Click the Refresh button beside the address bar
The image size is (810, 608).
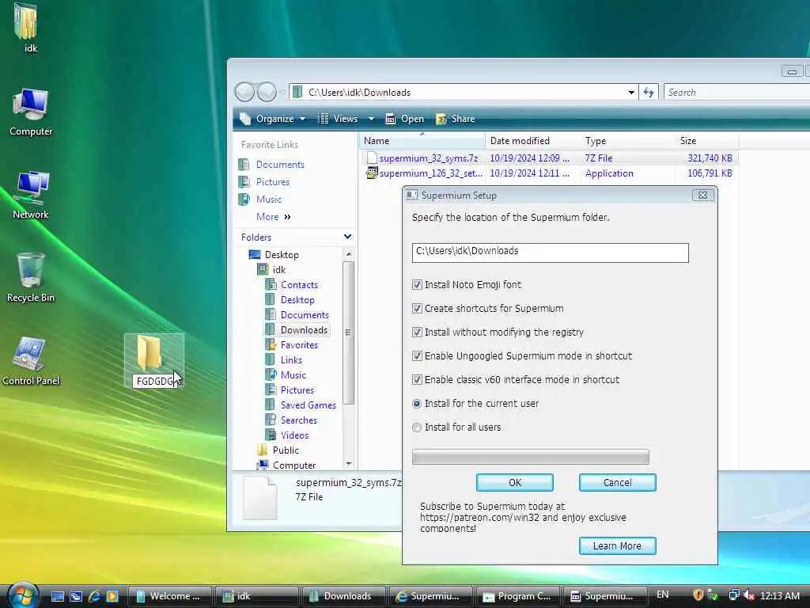pyautogui.click(x=649, y=92)
